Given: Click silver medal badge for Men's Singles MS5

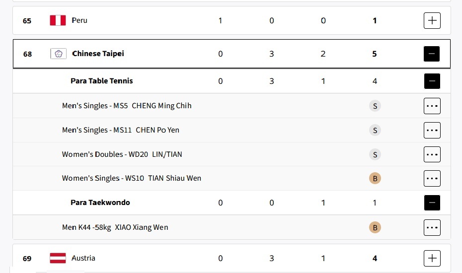Looking at the screenshot, I should (375, 106).
